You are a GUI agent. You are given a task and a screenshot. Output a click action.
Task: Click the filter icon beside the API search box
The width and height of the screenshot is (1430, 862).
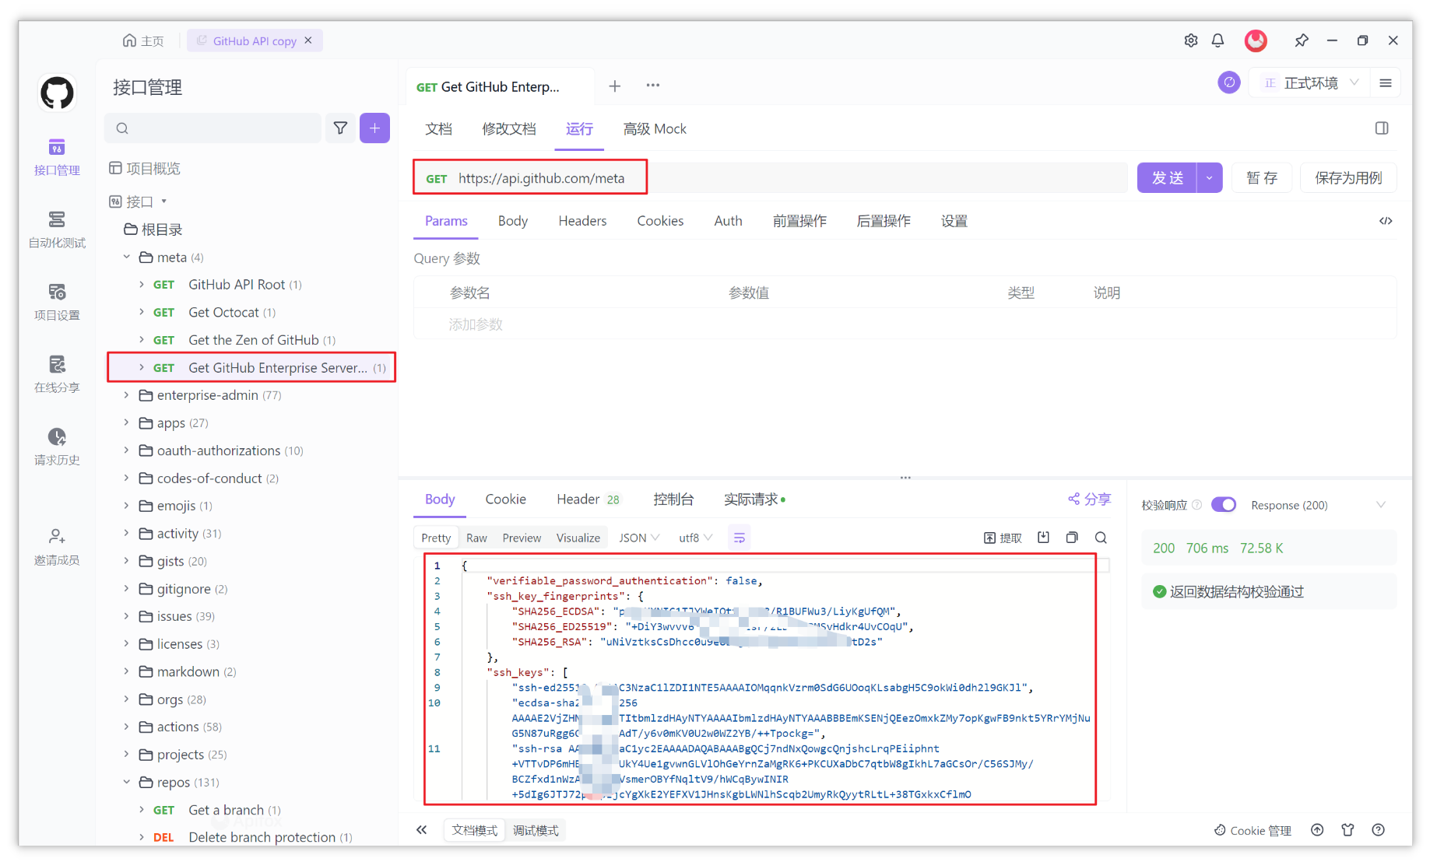click(x=340, y=128)
